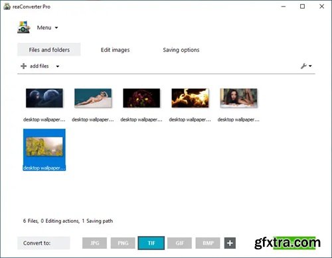Select the planets wallpaper thumbnail
The height and width of the screenshot is (258, 332).
point(44,98)
